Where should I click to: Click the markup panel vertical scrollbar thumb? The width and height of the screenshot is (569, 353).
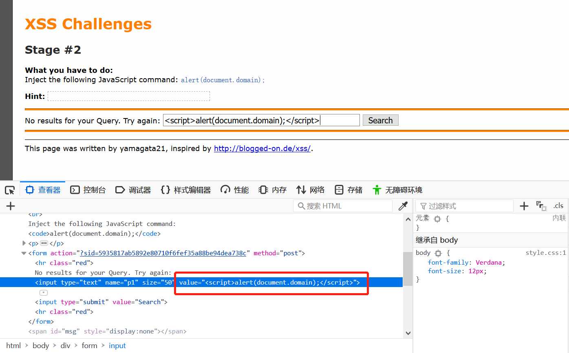tap(408, 268)
